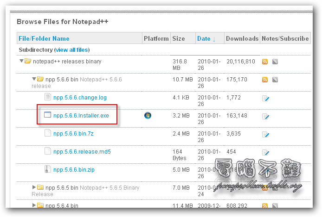Click zip file icon beside npp.5.6.6.bin.zip
Screen dimensions: 322x217
click(x=47, y=169)
